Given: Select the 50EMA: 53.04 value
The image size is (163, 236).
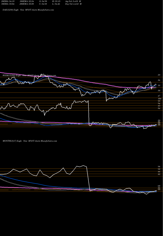Looking at the screenshot, I should coord(8,4).
